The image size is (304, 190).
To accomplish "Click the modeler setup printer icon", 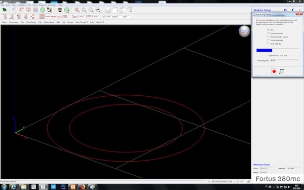I will (x=50, y=10).
